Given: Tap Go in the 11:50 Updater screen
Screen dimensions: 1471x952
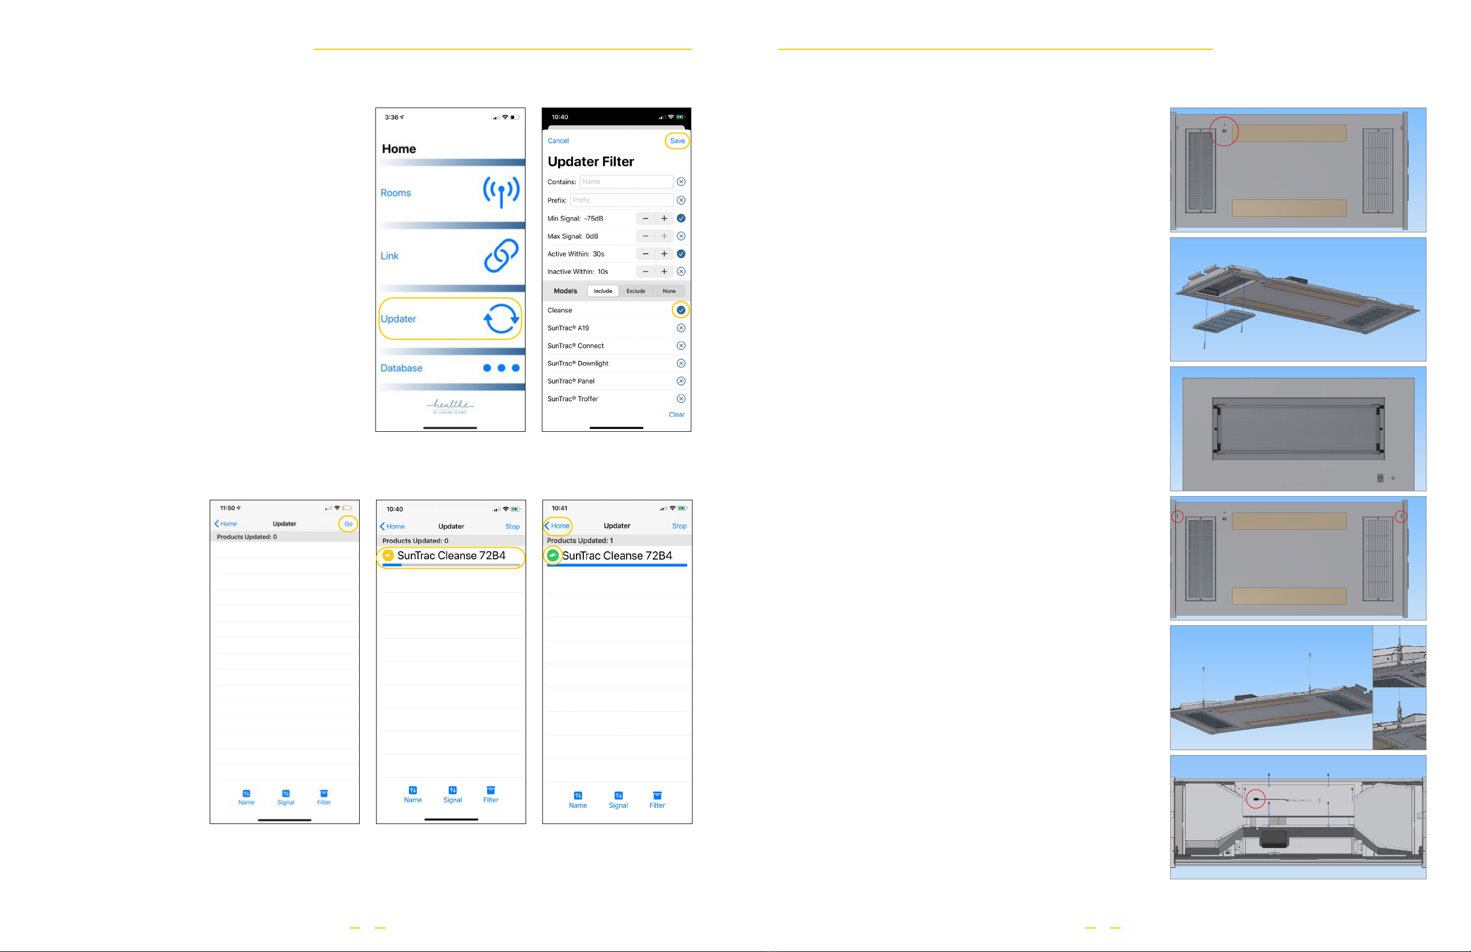Looking at the screenshot, I should point(348,524).
